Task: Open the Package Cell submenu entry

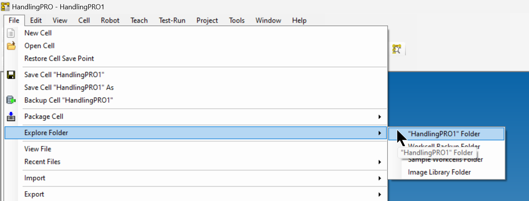Action: tap(196, 117)
